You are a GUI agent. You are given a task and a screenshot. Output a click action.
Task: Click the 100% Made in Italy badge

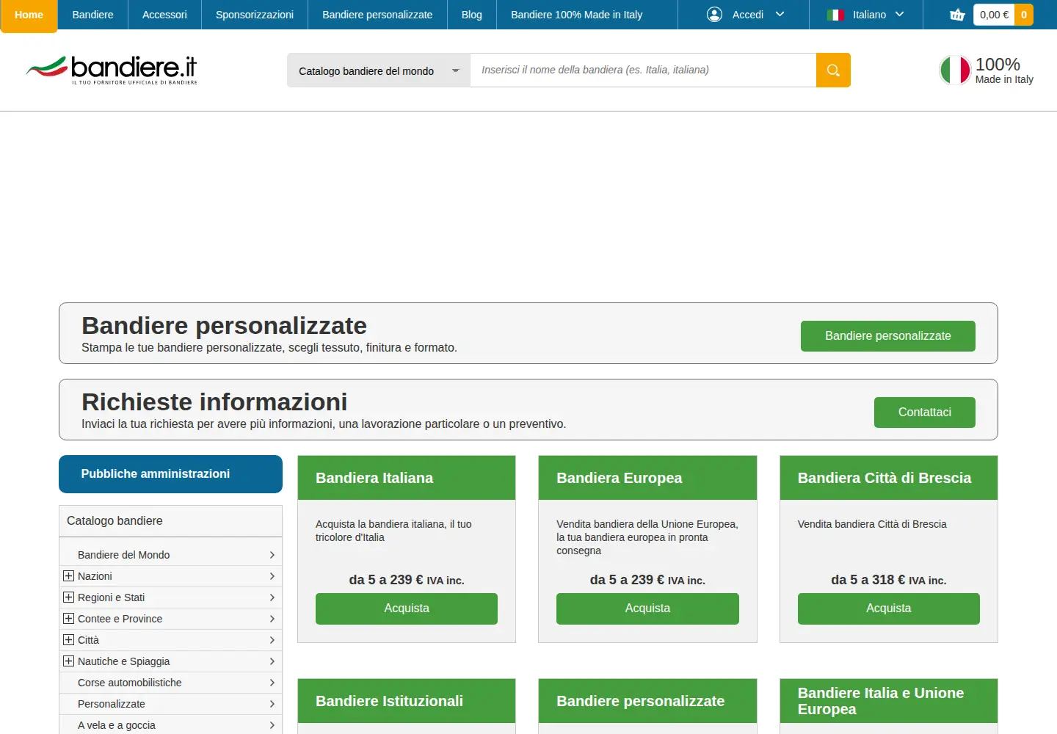pyautogui.click(x=987, y=70)
